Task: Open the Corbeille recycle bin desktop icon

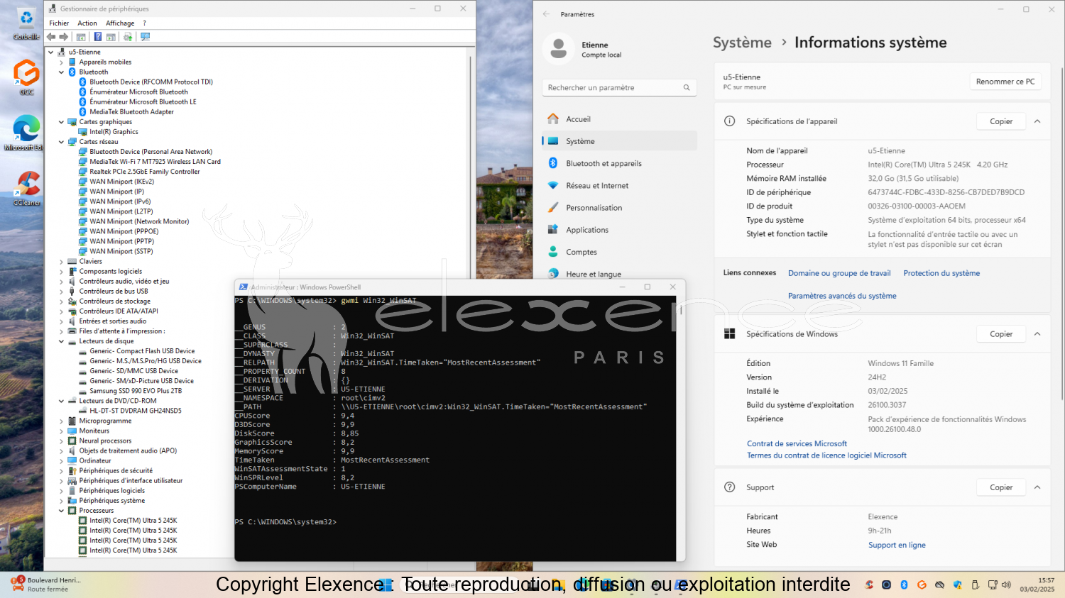Action: [x=26, y=24]
